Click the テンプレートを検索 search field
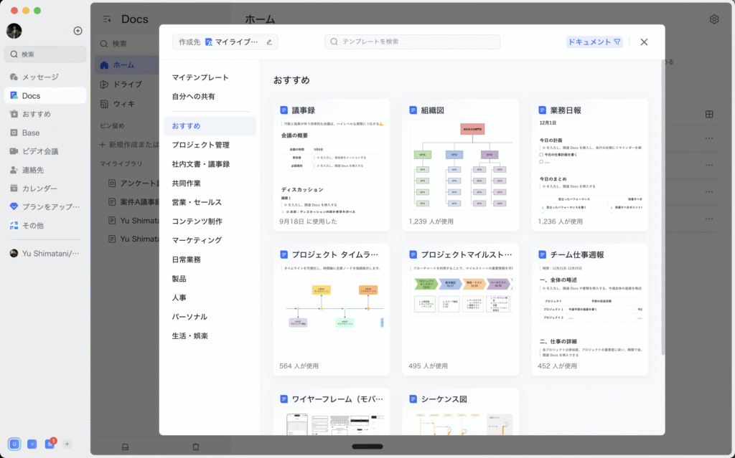This screenshot has height=458, width=735. (x=412, y=42)
